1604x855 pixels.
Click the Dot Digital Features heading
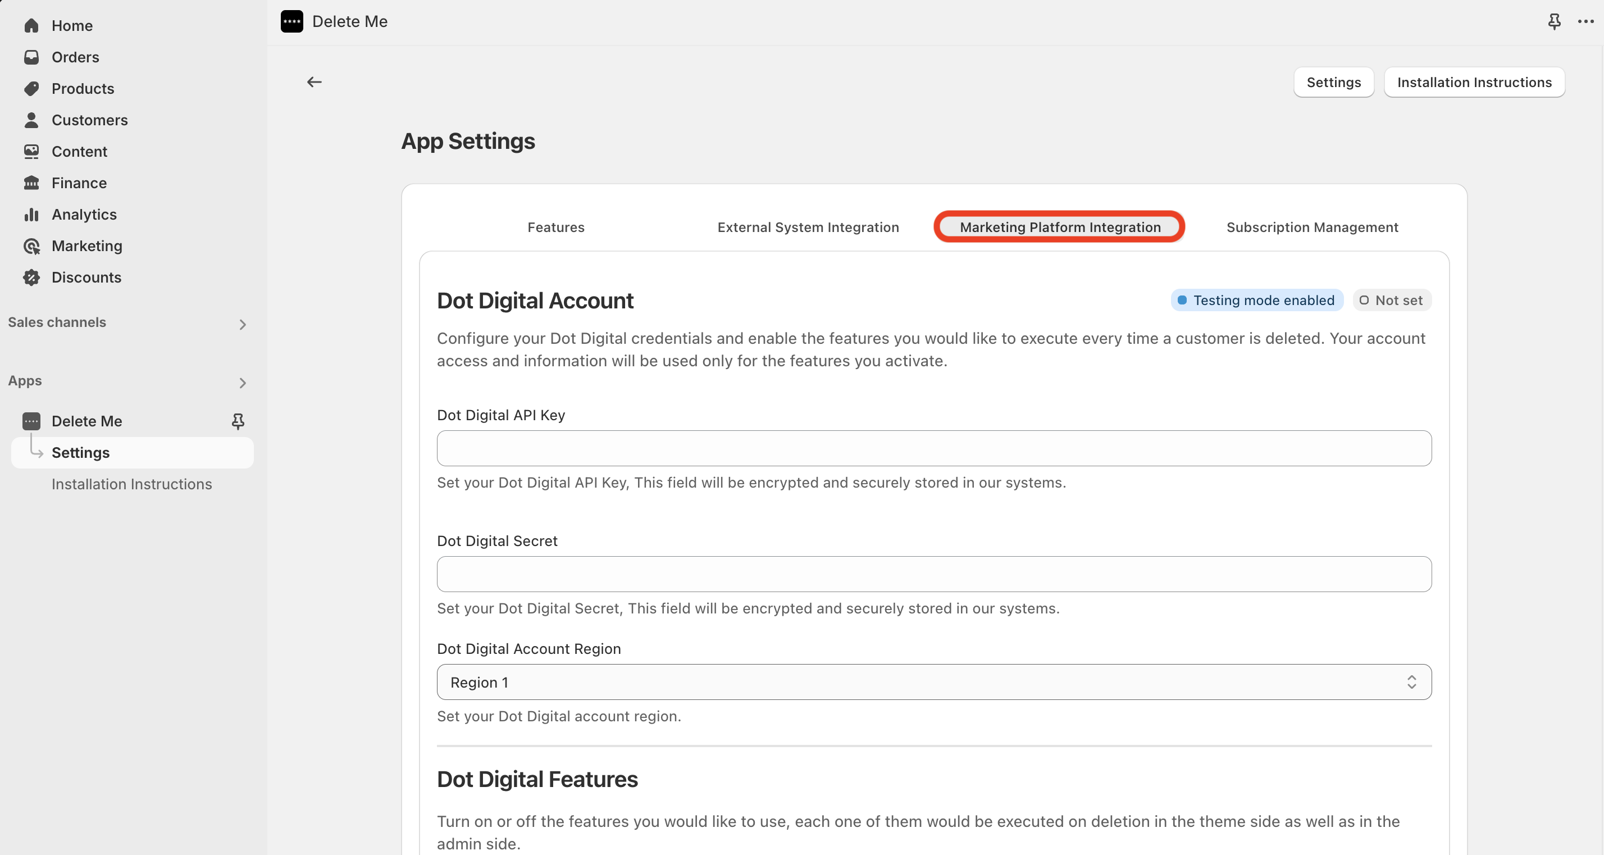(x=537, y=779)
